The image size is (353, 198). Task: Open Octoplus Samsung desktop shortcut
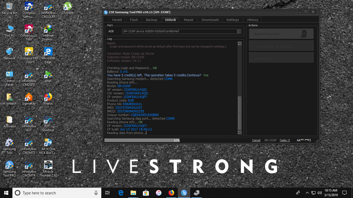29,10
